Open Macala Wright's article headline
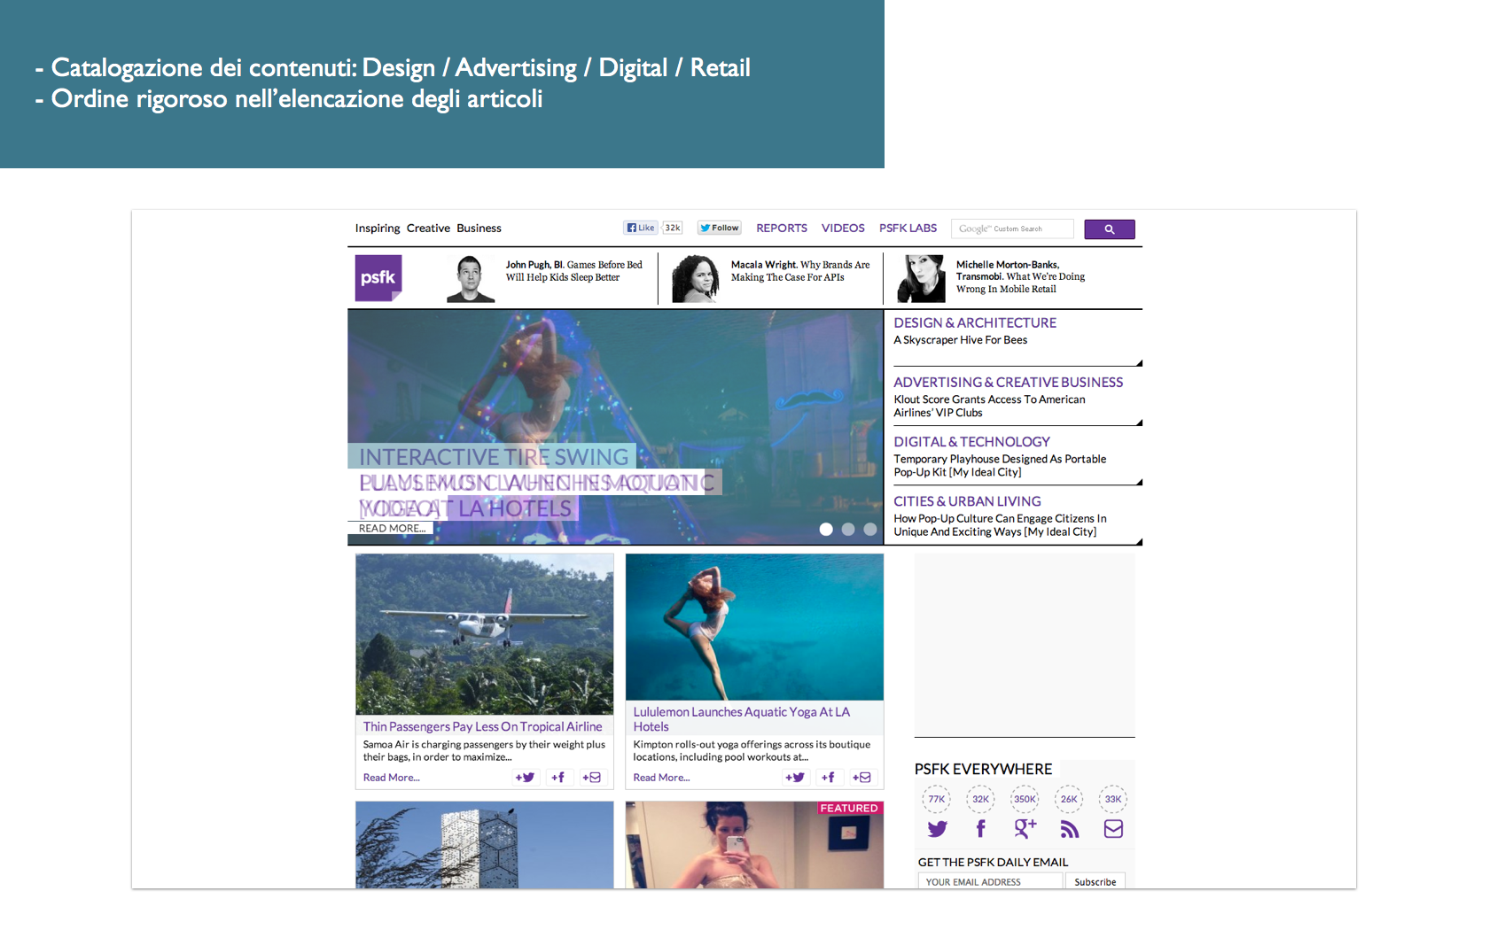 [x=800, y=271]
